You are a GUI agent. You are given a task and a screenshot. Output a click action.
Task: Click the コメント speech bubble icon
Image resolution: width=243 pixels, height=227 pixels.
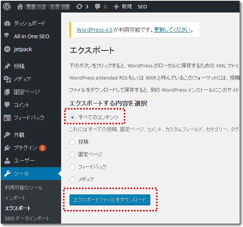(7, 105)
